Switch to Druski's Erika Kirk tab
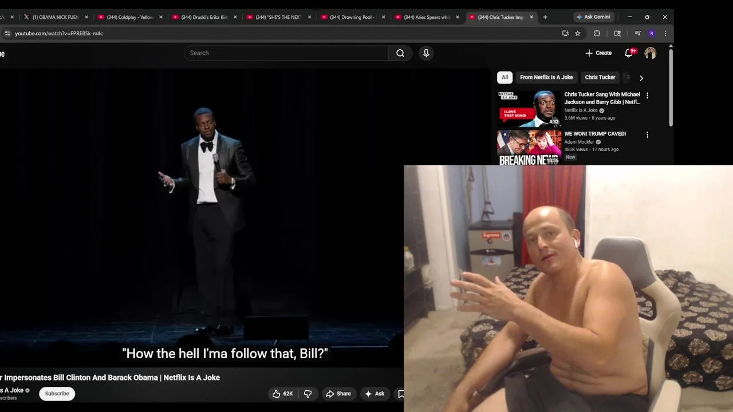 (204, 17)
